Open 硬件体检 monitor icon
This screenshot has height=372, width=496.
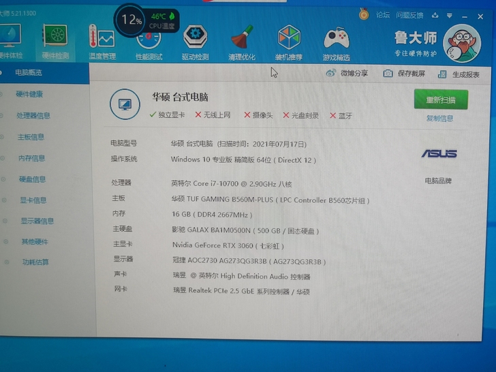[11, 42]
